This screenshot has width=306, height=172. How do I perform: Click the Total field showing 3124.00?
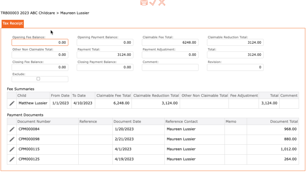(235, 55)
